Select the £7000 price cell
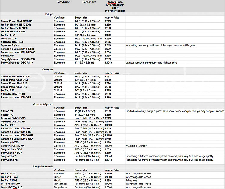 point(109,184)
